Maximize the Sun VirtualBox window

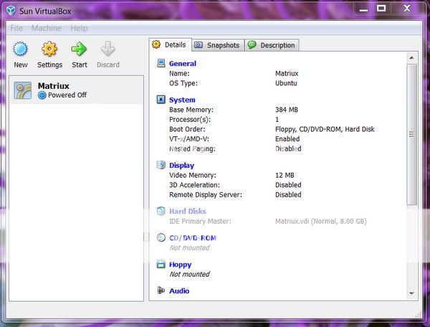(381, 9)
